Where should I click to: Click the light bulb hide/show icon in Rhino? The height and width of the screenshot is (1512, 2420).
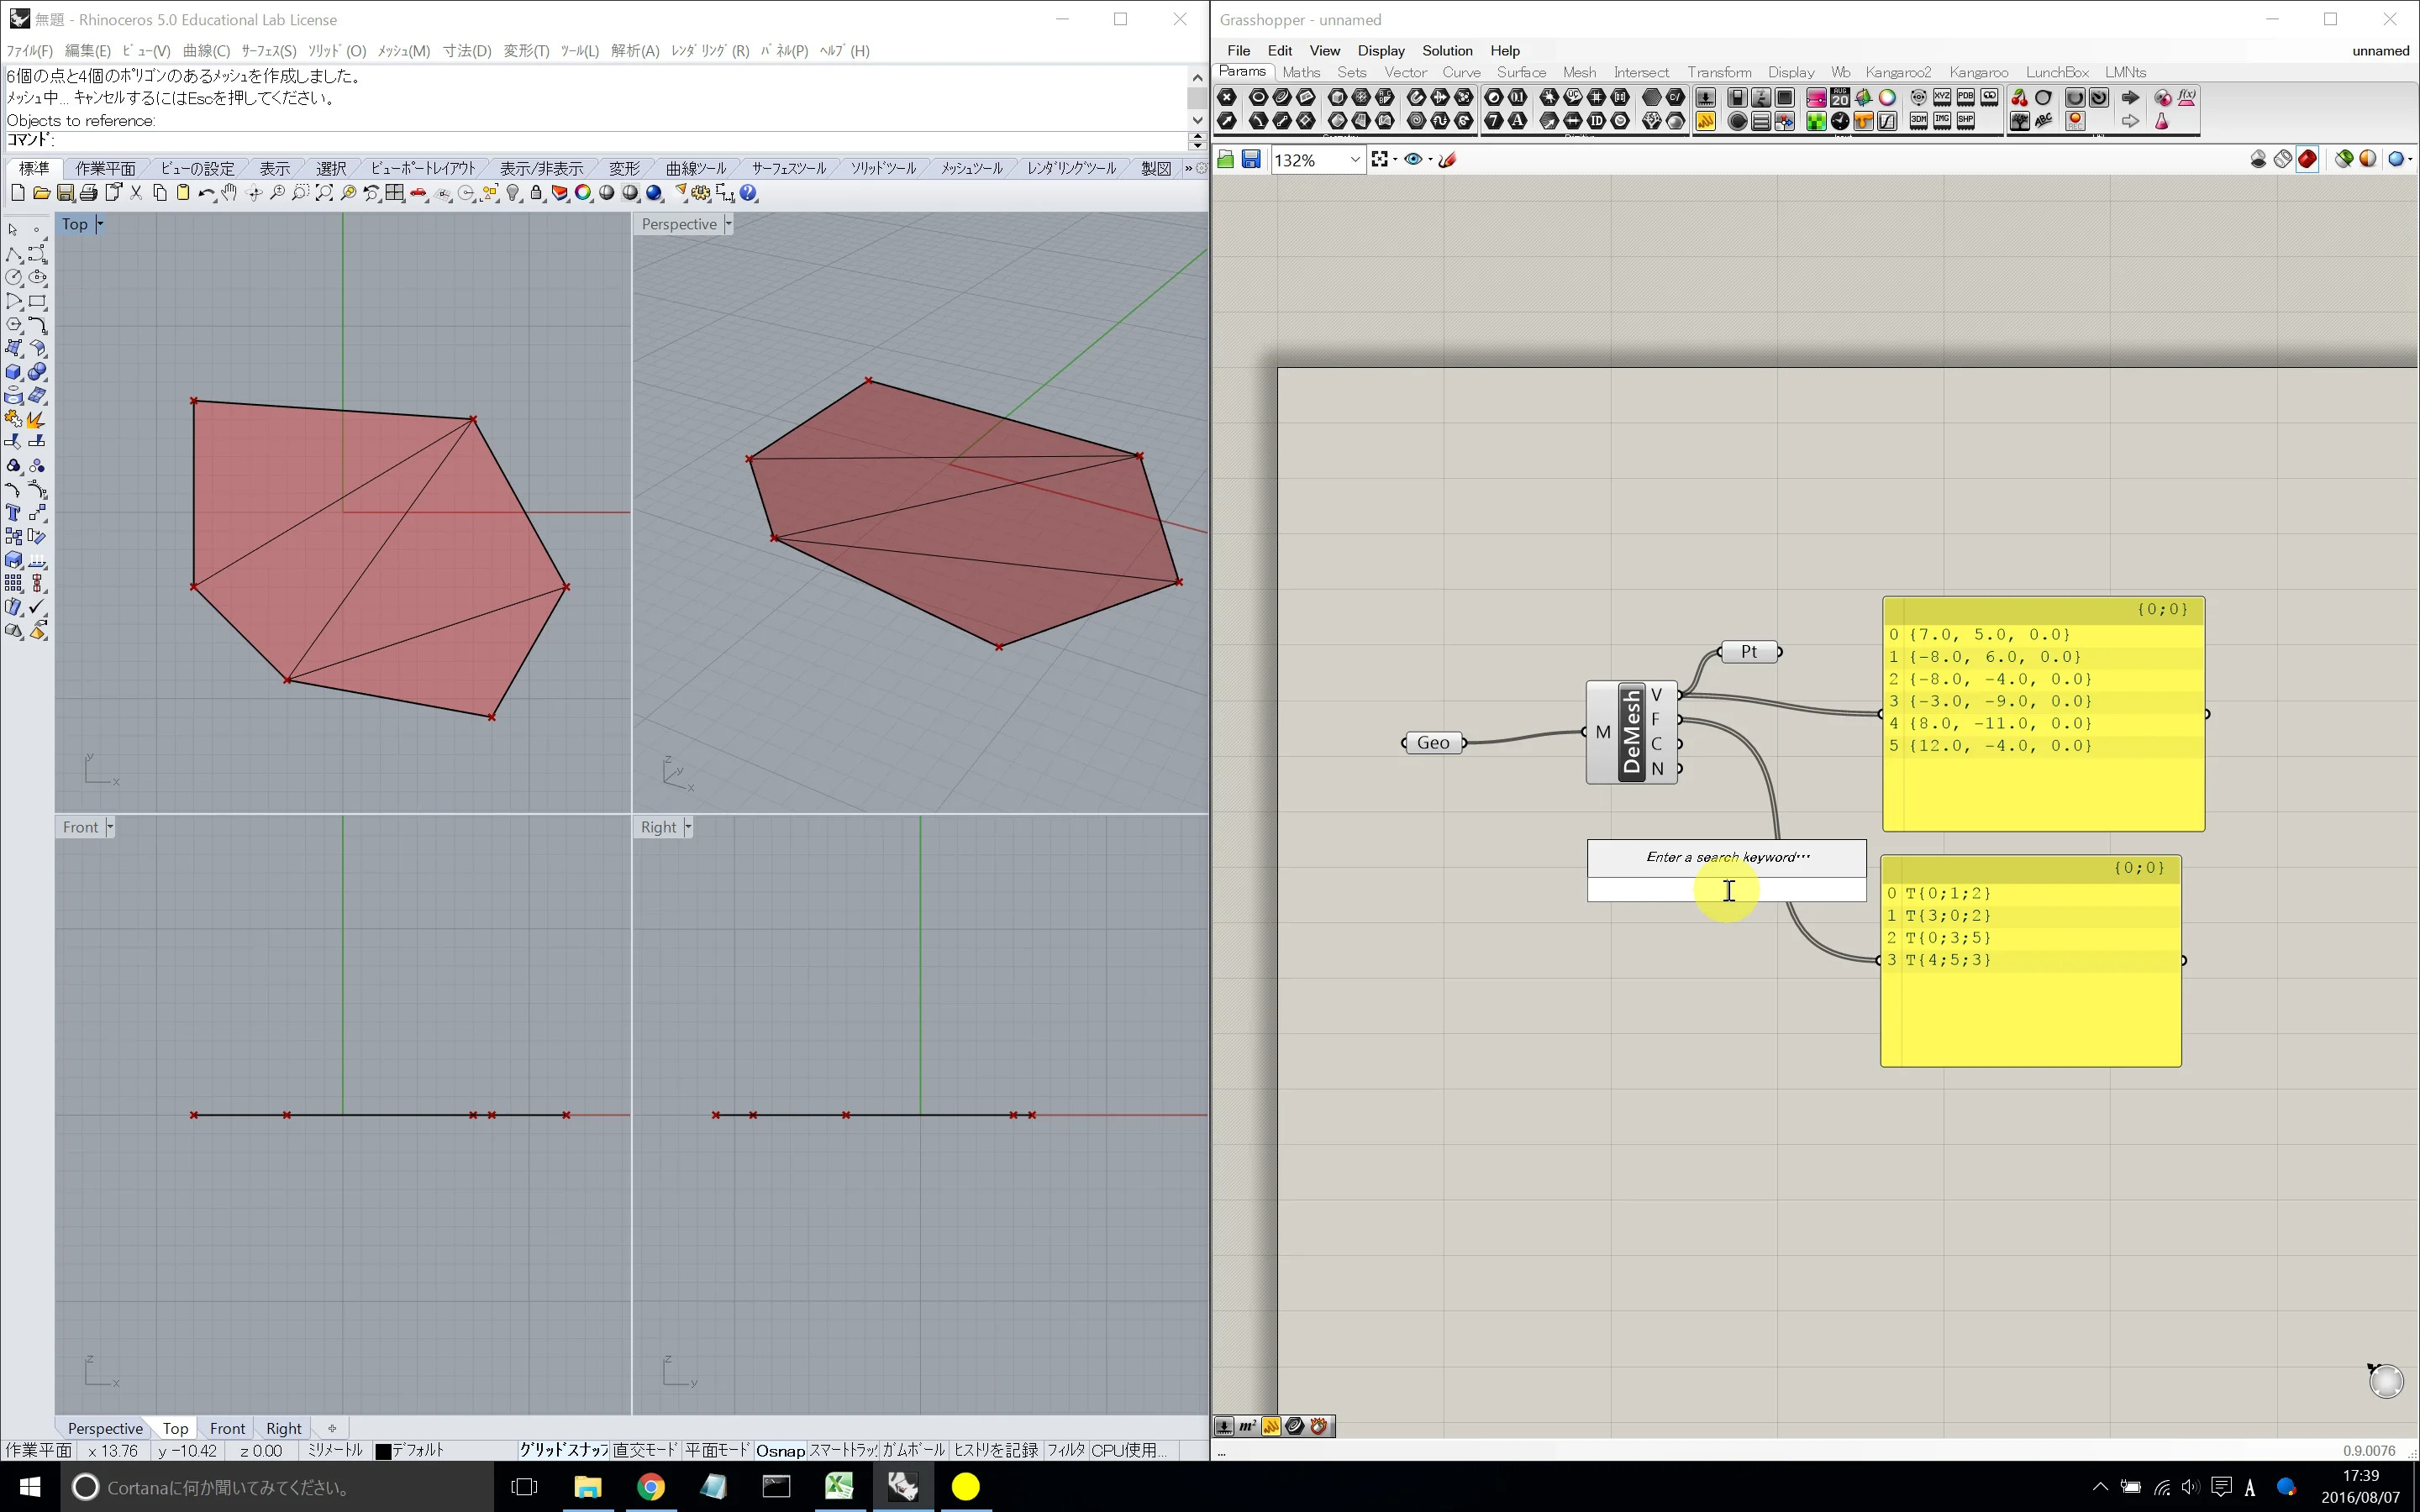(x=513, y=193)
